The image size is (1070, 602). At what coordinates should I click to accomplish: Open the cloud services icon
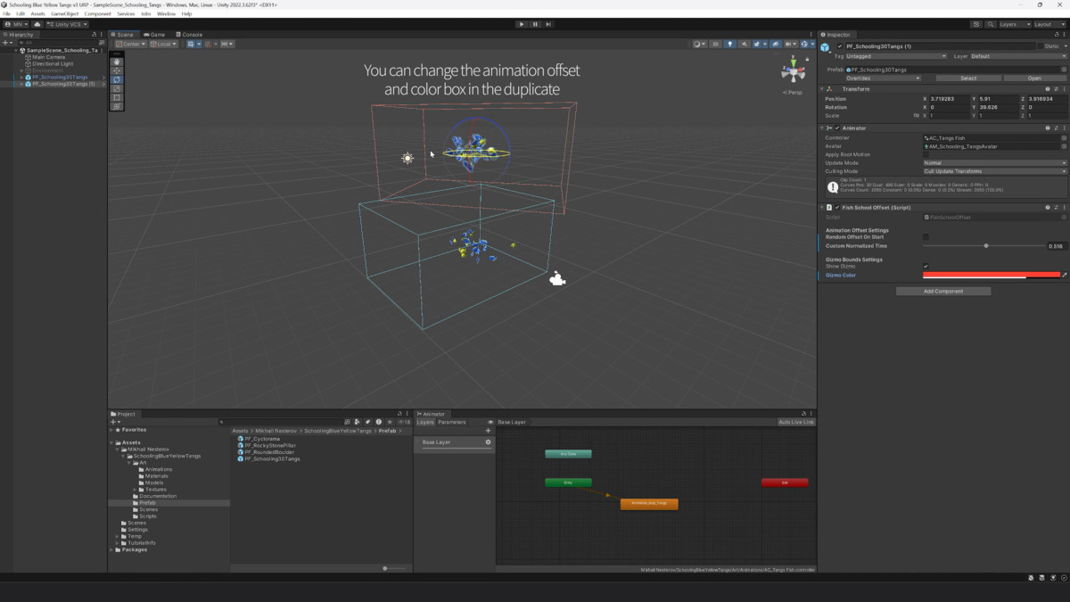(37, 24)
